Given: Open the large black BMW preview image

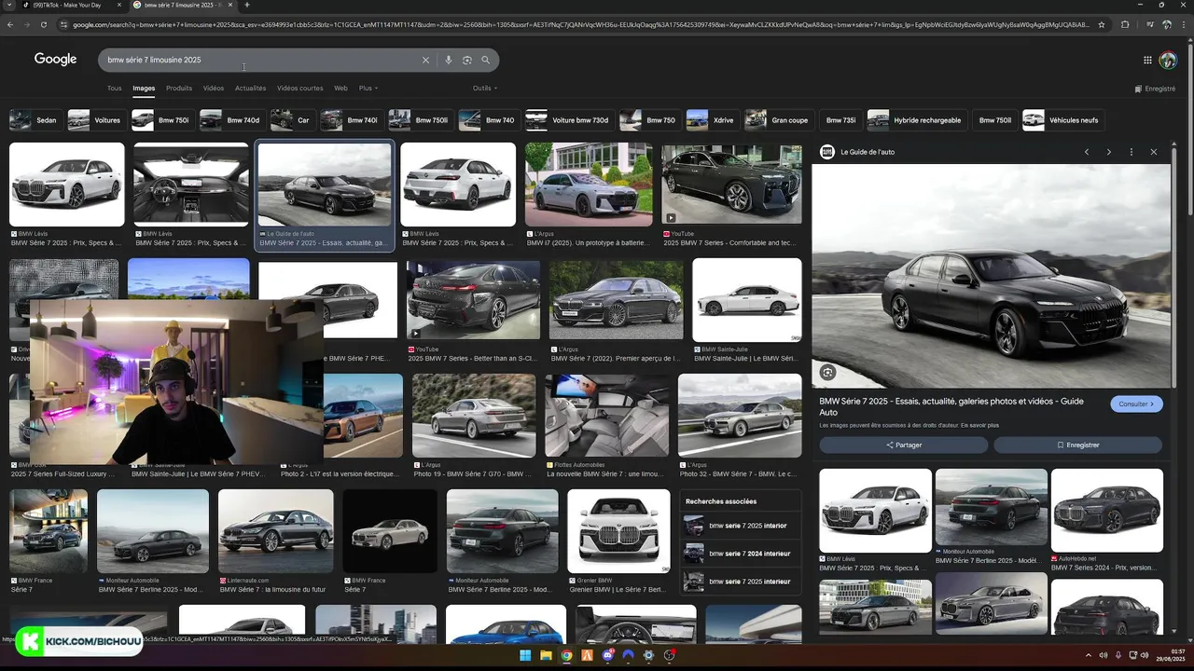Looking at the screenshot, I should (x=991, y=276).
